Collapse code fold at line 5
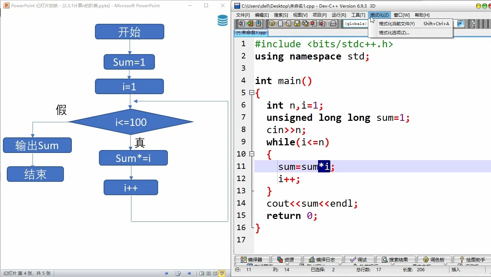This screenshot has height=277, width=491. (x=252, y=93)
